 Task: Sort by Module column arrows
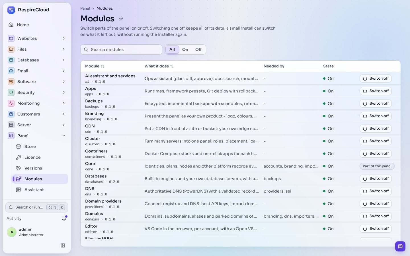[x=102, y=66]
